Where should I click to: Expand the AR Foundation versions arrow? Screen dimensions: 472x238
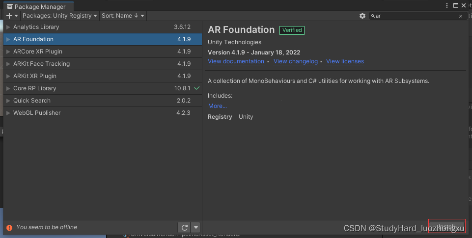pos(8,39)
